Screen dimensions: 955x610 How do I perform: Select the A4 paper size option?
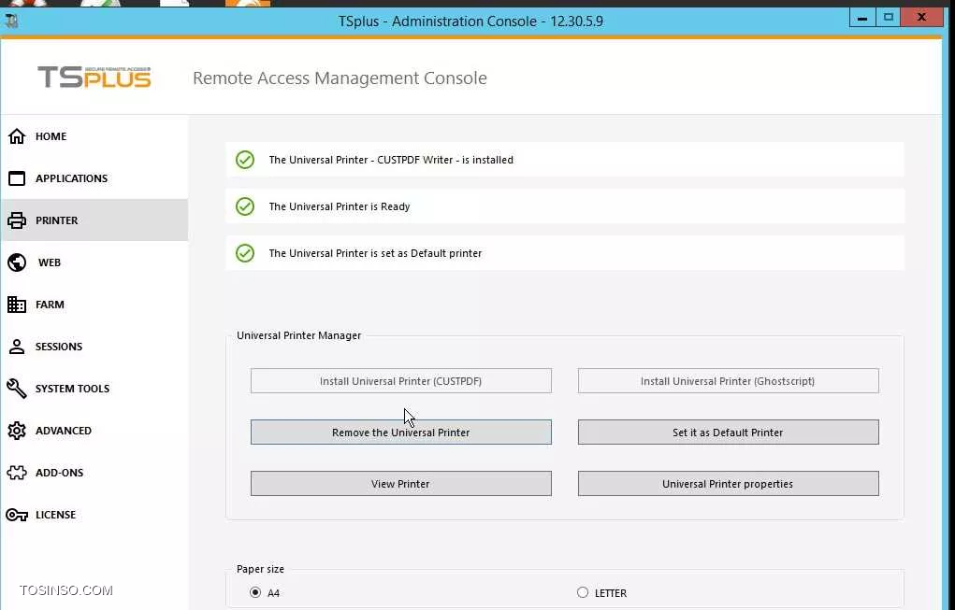click(x=255, y=592)
